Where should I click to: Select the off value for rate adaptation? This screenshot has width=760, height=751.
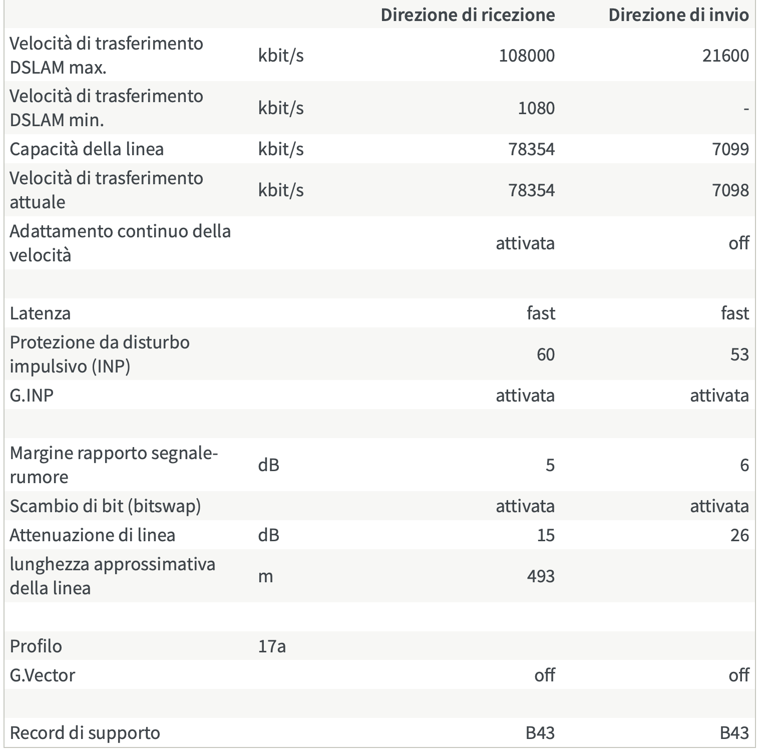[x=738, y=243]
